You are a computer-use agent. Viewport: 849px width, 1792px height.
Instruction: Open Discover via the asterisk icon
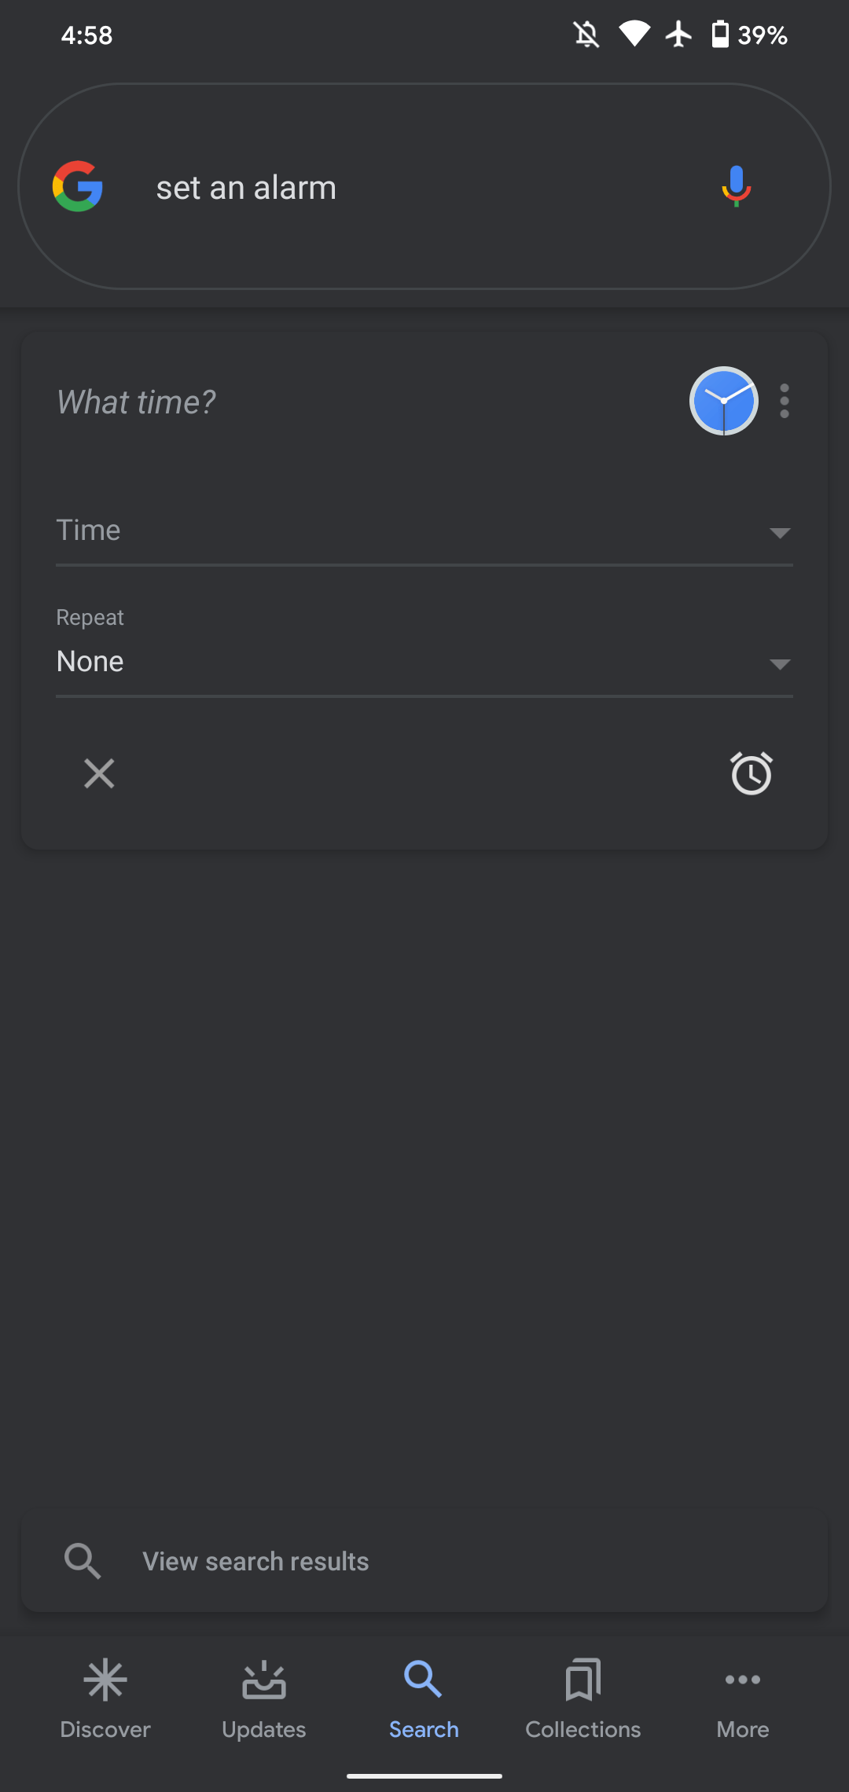pos(105,1680)
